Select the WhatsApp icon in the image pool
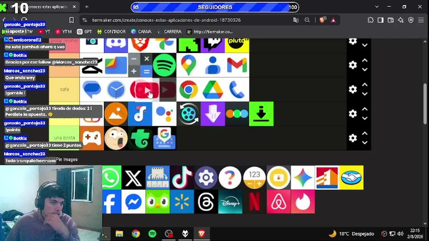 pyautogui.click(x=112, y=177)
